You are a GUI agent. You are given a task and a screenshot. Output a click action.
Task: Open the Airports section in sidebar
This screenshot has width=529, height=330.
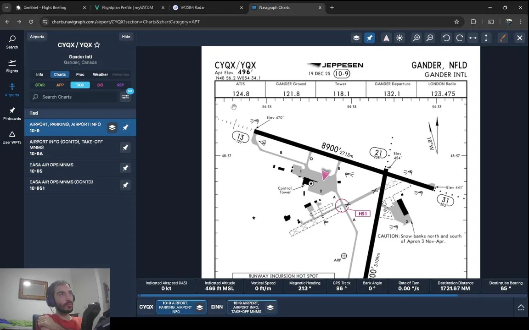pos(12,90)
